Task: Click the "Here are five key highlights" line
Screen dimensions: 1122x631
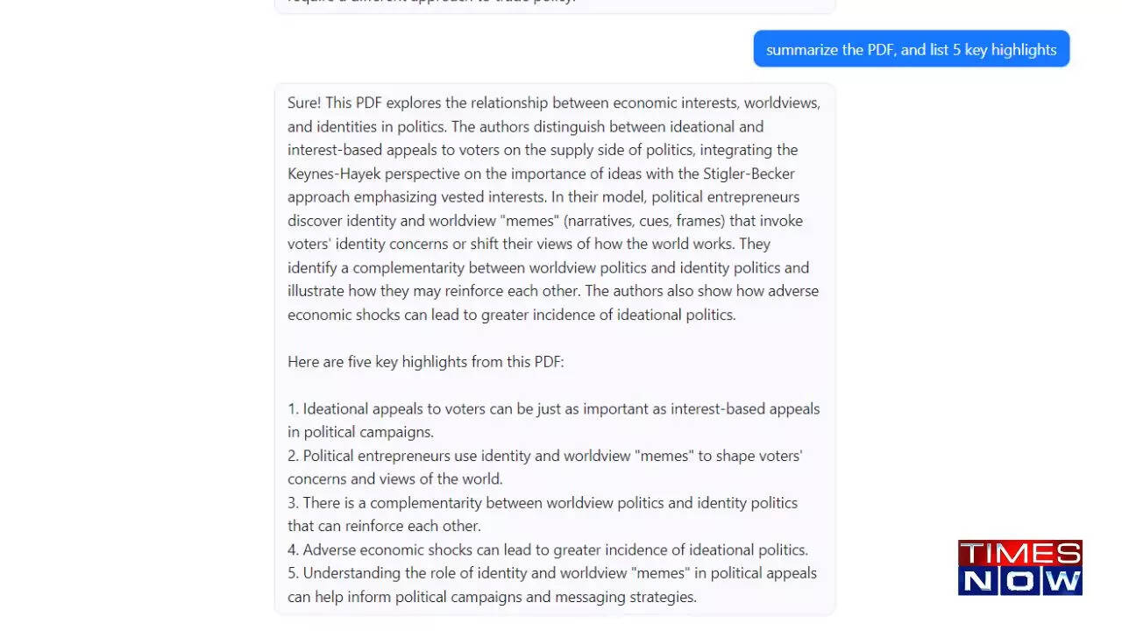Action: tap(425, 361)
